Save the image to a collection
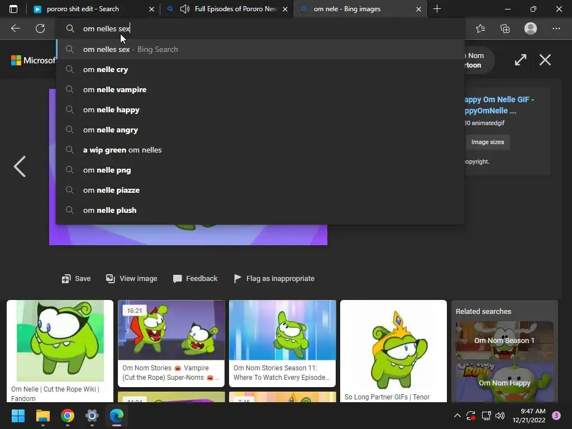This screenshot has height=429, width=572. point(76,279)
